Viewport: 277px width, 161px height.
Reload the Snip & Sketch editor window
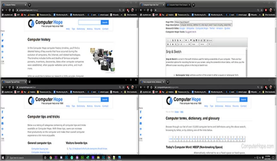click(148, 10)
